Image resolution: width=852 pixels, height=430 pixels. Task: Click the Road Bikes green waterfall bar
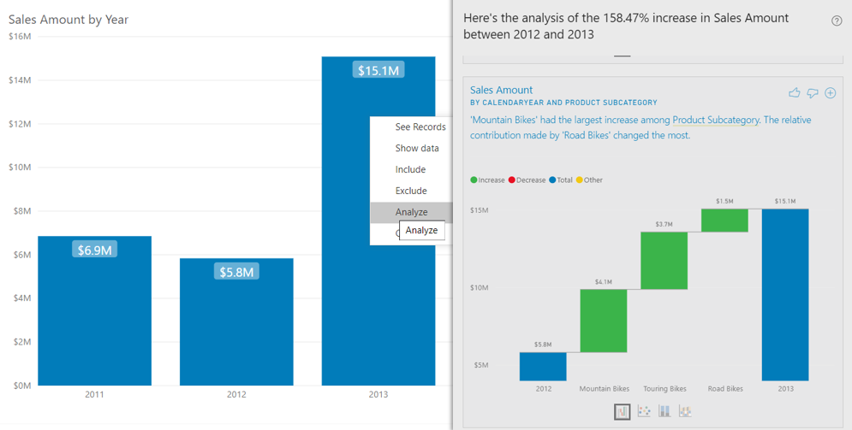pyautogui.click(x=724, y=221)
